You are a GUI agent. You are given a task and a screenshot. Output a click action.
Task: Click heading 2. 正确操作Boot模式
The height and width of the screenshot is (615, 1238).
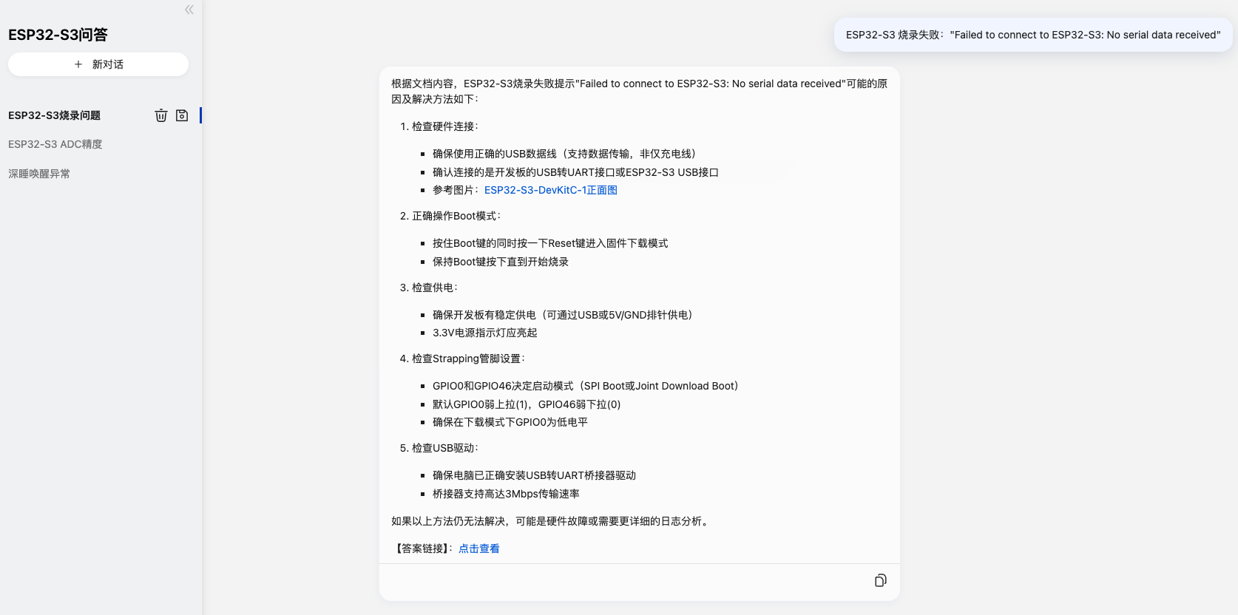pos(450,216)
